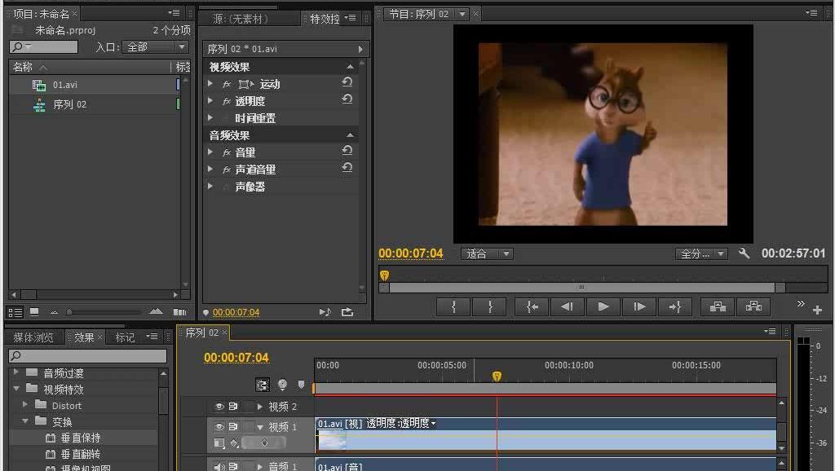Click the program monitor playhead marker
This screenshot has width=835, height=471.
click(385, 275)
